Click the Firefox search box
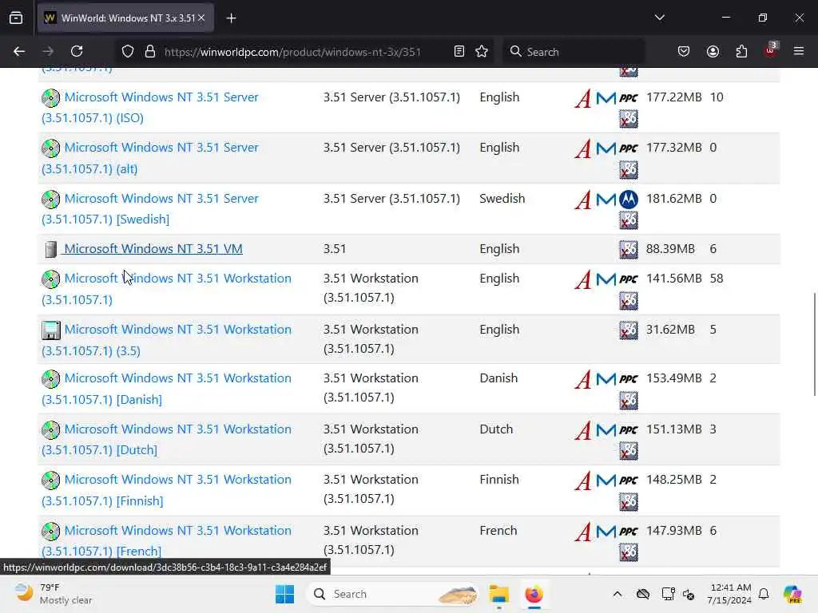Viewport: 818px width, 613px height. (x=574, y=52)
